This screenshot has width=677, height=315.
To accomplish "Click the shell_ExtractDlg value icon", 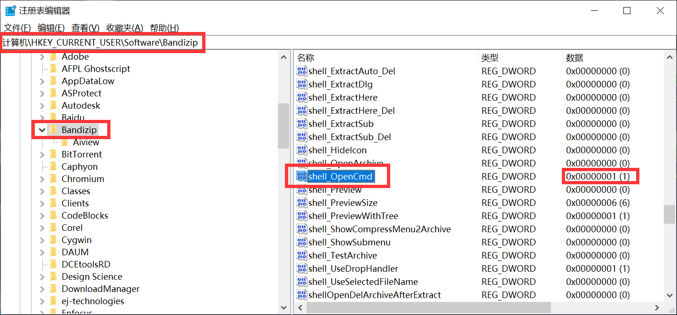I will click(301, 85).
